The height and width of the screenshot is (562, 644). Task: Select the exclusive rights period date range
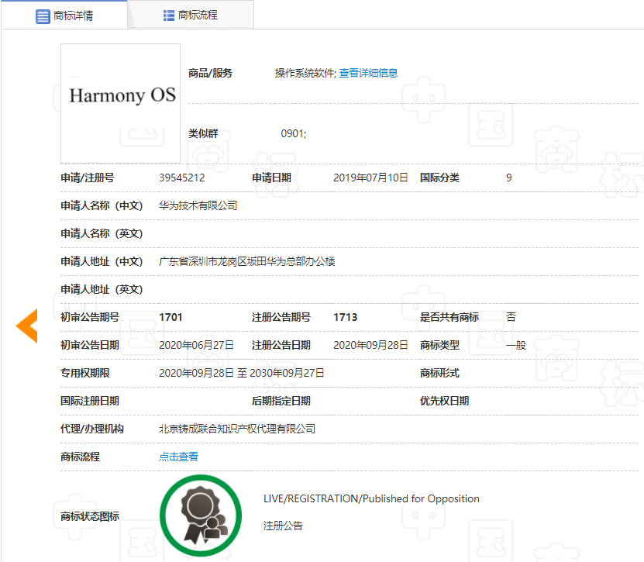[242, 373]
